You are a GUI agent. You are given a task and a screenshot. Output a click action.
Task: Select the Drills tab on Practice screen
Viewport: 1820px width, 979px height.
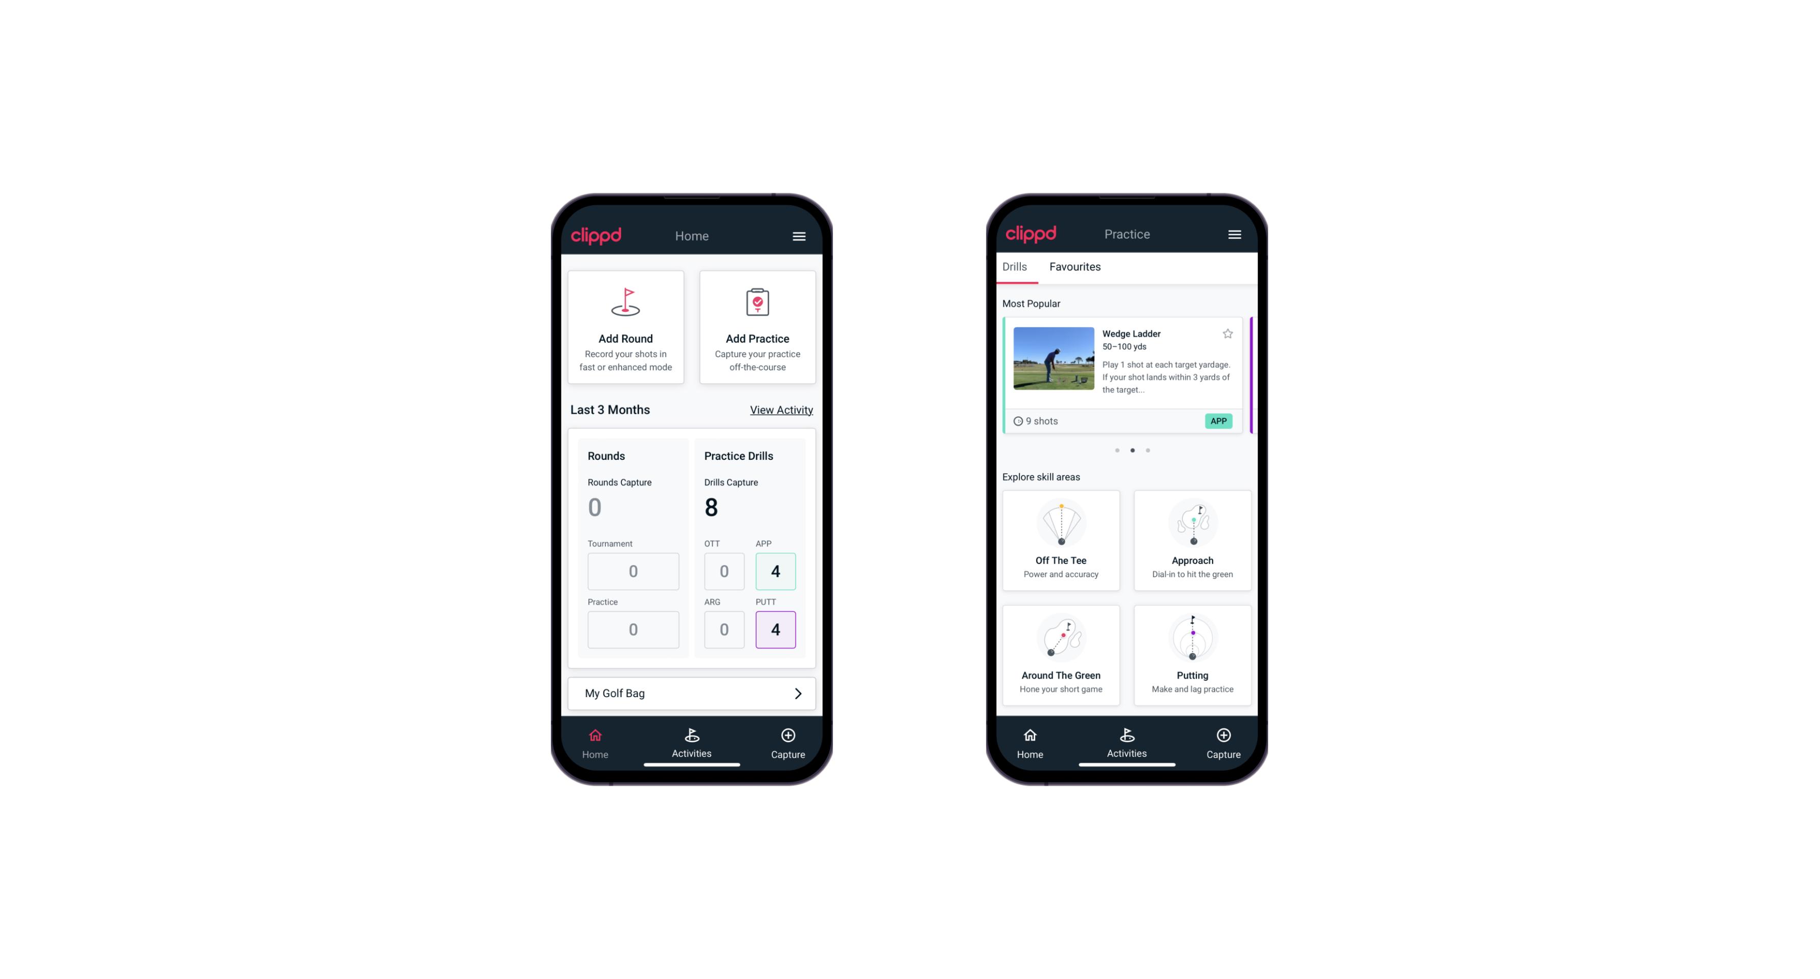[x=1013, y=266]
